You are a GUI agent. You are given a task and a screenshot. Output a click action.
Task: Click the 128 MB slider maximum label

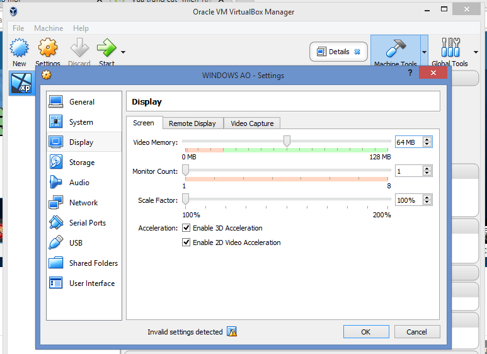380,157
